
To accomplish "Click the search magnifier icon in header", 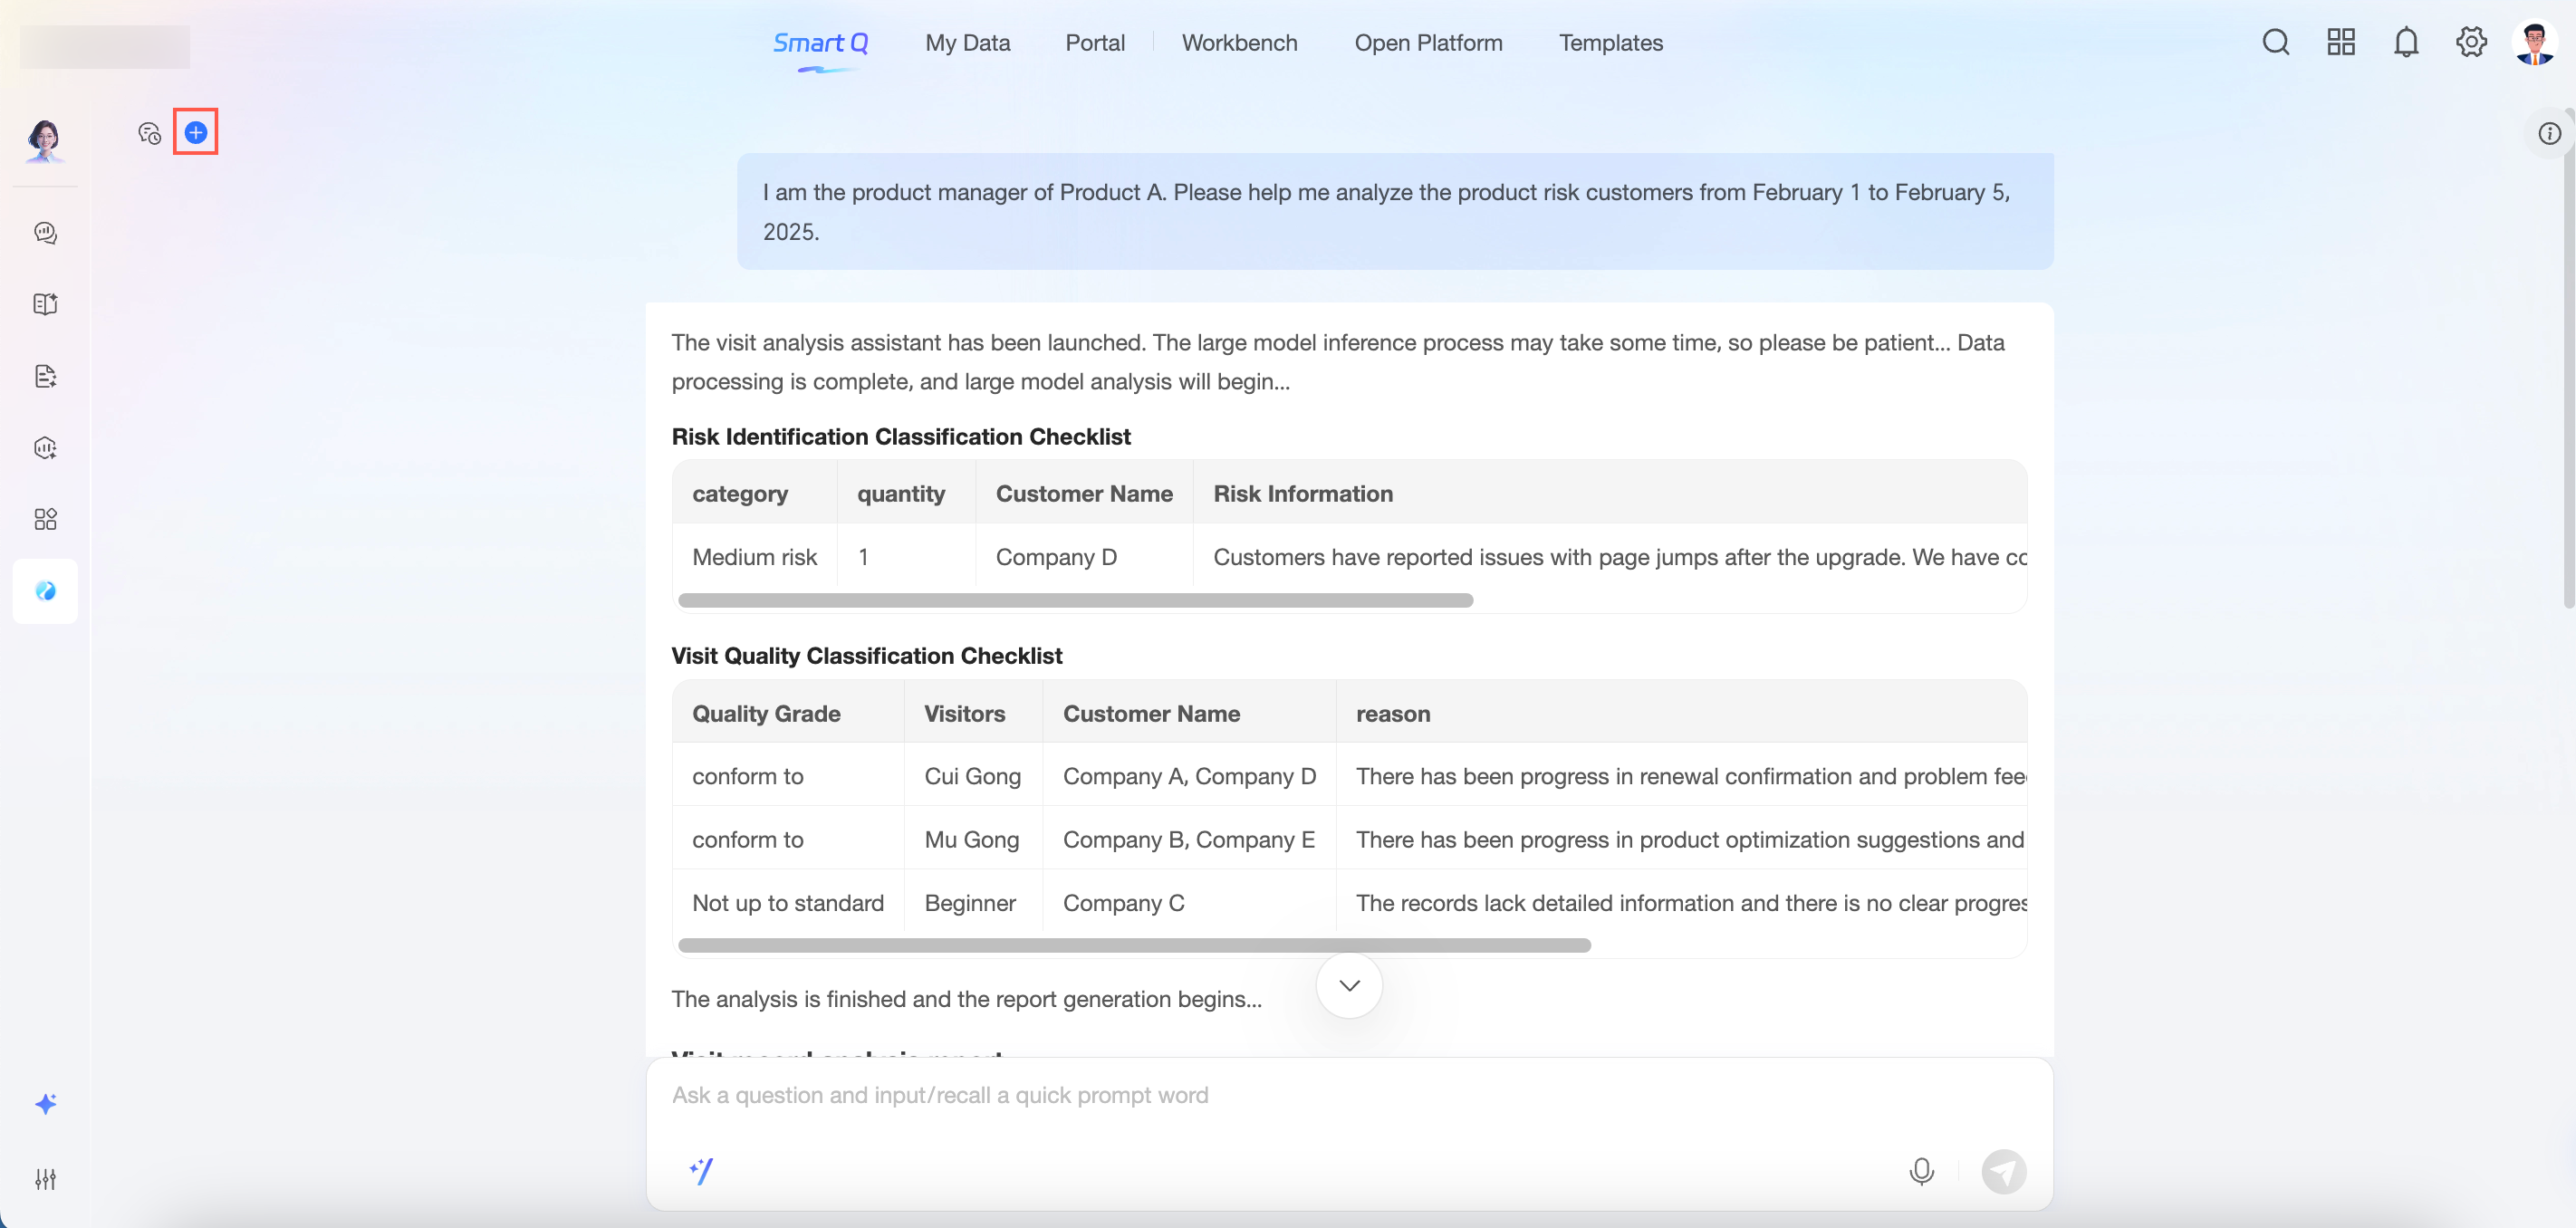I will tap(2276, 43).
